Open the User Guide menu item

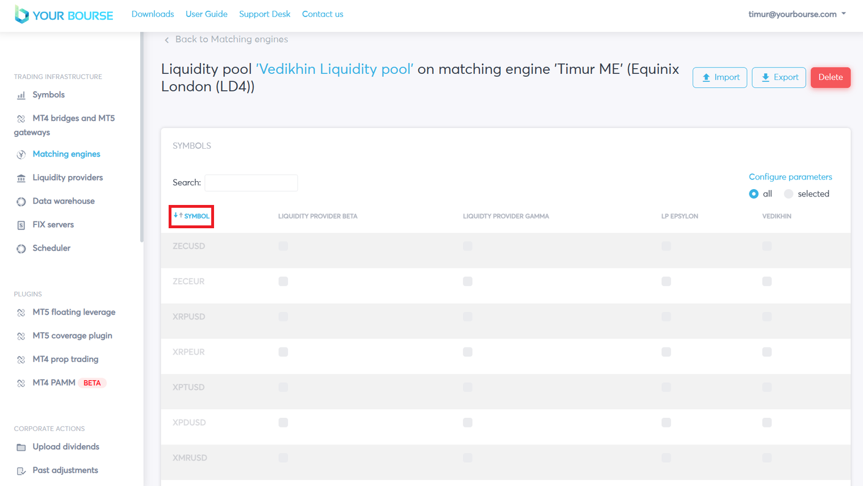[x=206, y=14]
